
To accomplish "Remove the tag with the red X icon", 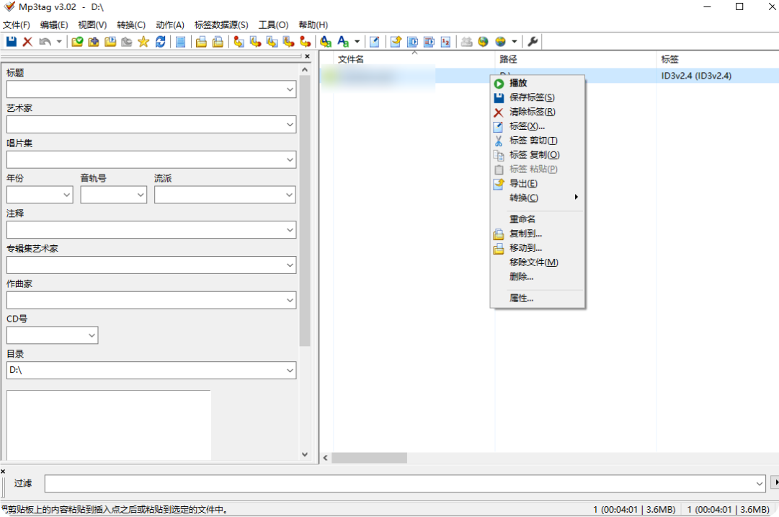I will coord(27,41).
